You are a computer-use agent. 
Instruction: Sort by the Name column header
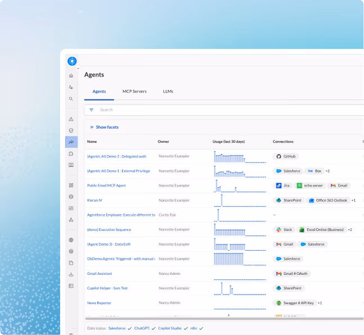92,142
